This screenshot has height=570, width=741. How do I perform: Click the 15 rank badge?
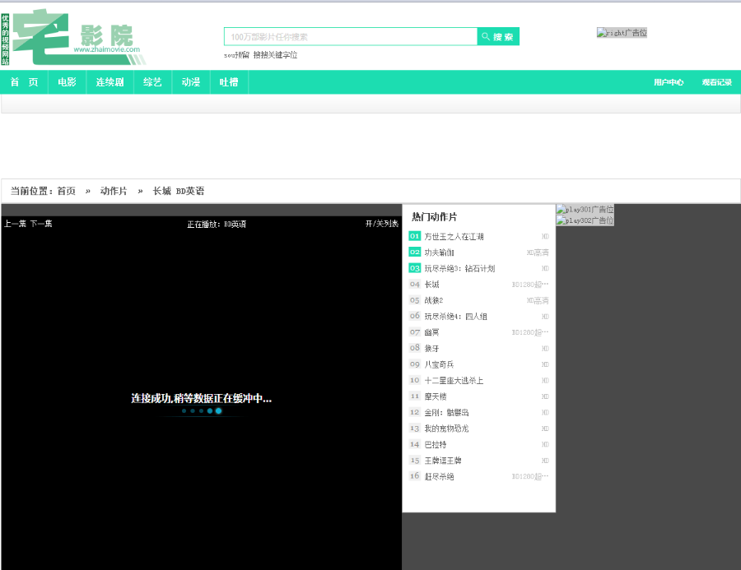414,461
